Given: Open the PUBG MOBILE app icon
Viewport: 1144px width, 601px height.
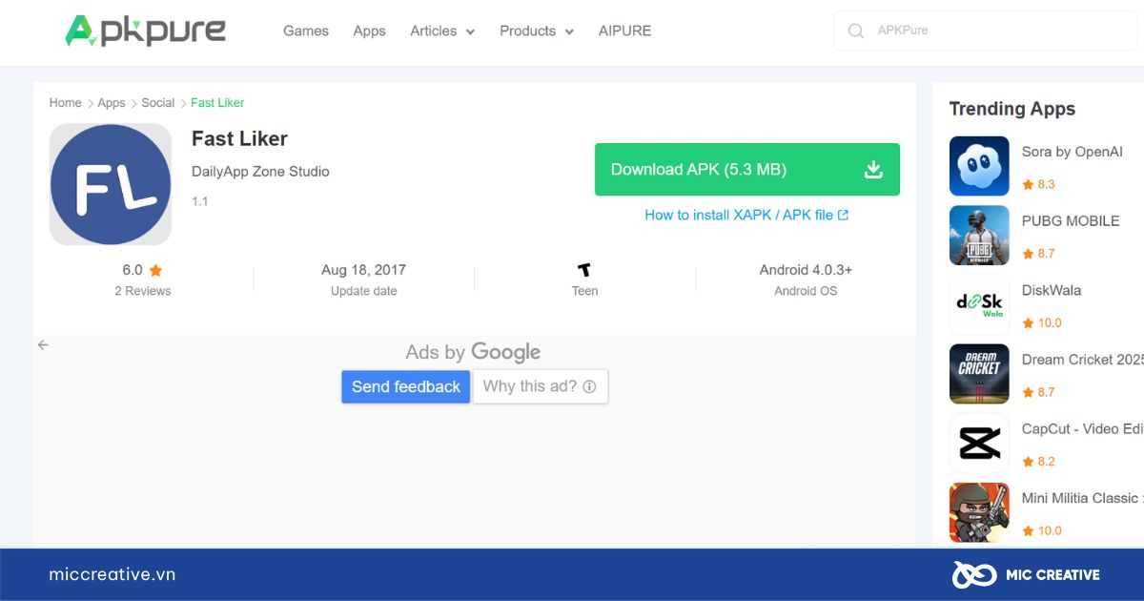Looking at the screenshot, I should point(979,235).
